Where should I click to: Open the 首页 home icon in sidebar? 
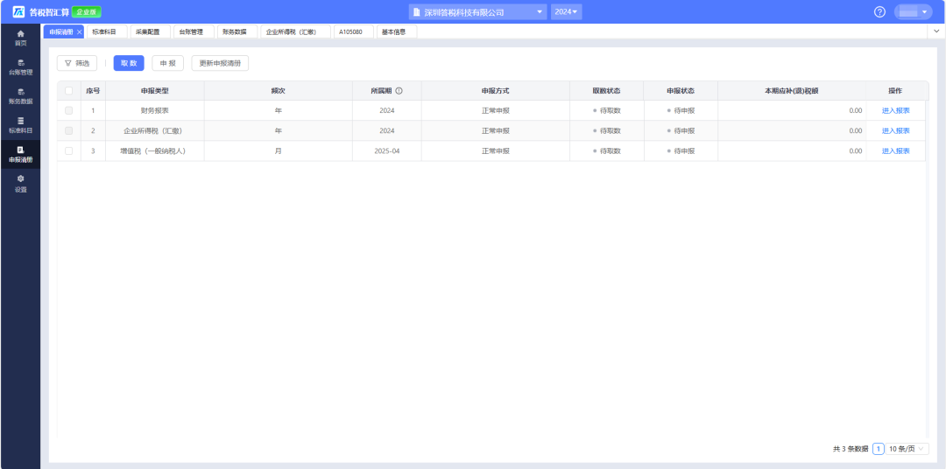point(20,38)
